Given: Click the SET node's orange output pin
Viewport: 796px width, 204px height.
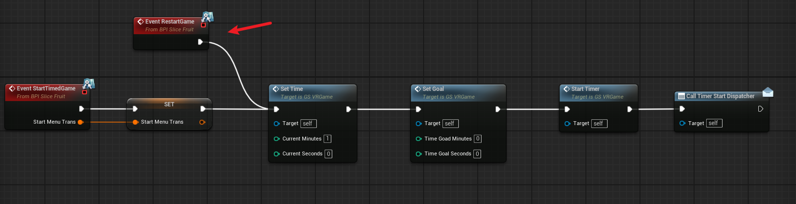Looking at the screenshot, I should (202, 122).
